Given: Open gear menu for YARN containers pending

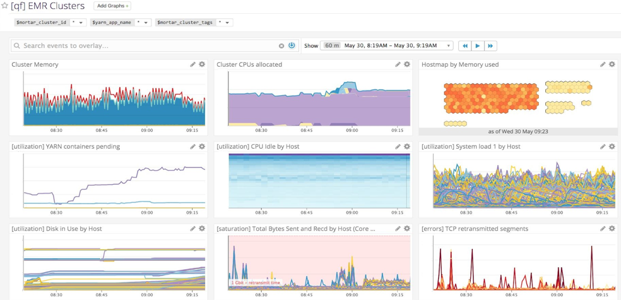Looking at the screenshot, I should pos(202,146).
